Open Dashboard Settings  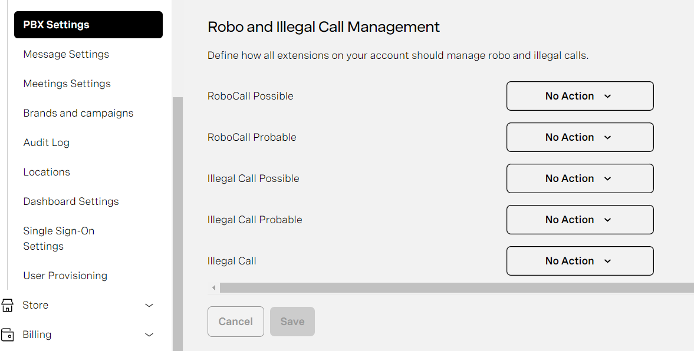pos(71,201)
